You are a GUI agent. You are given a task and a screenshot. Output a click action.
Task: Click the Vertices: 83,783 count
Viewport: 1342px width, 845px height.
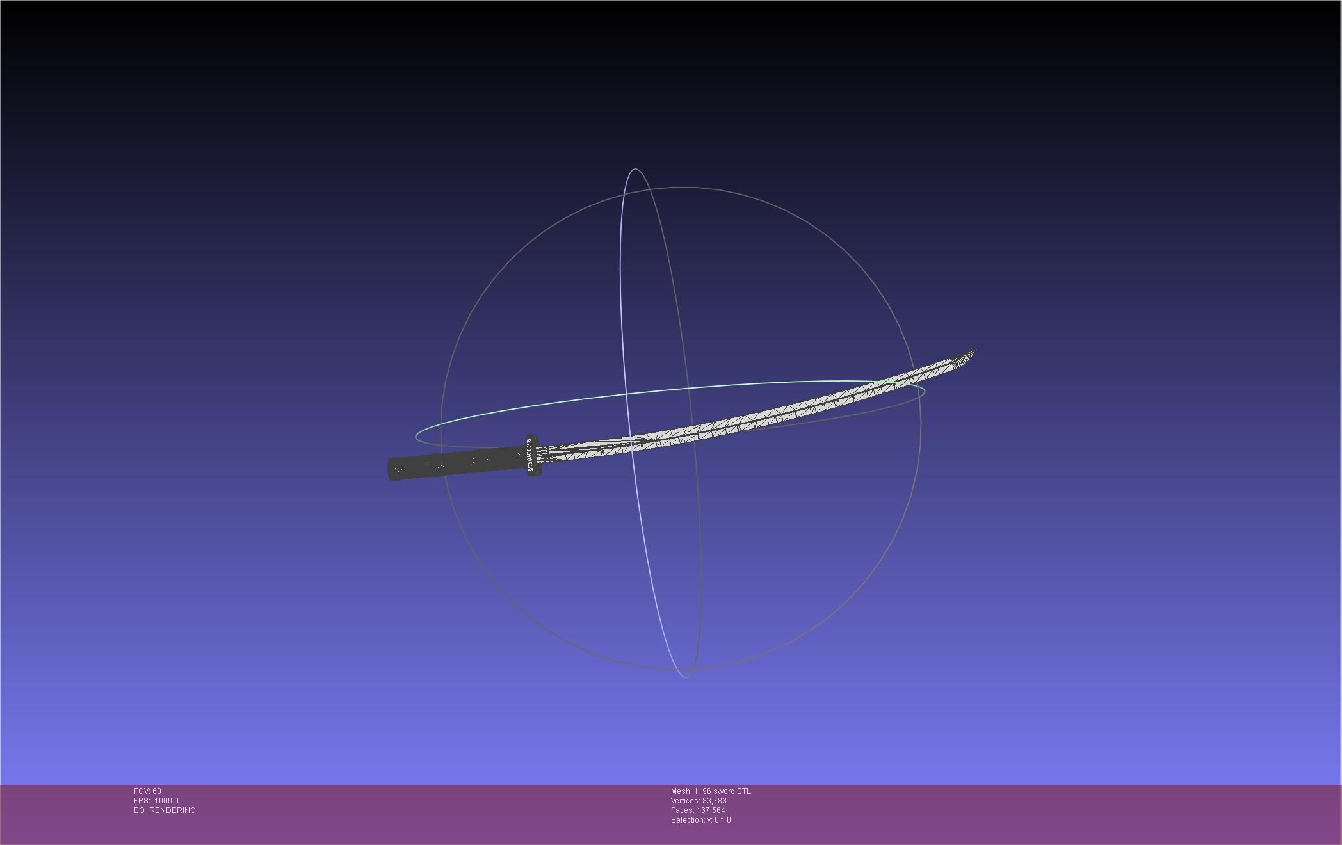(699, 801)
